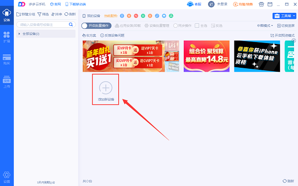
Task: Maximize the application window
Action: click(x=287, y=4)
